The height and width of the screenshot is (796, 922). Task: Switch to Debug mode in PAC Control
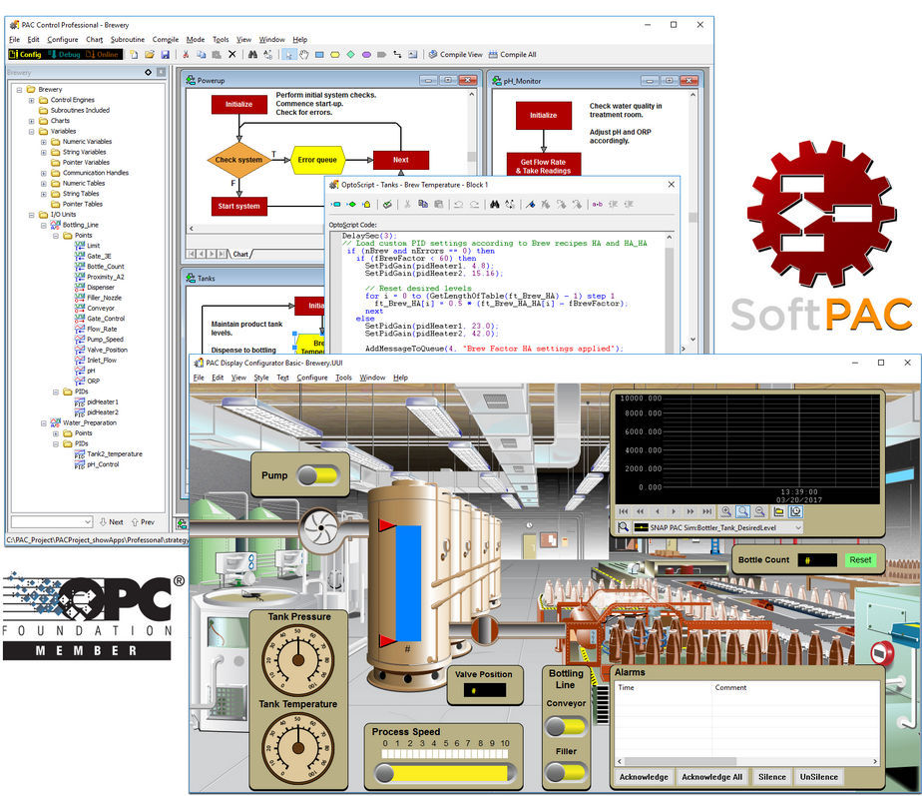[x=65, y=54]
